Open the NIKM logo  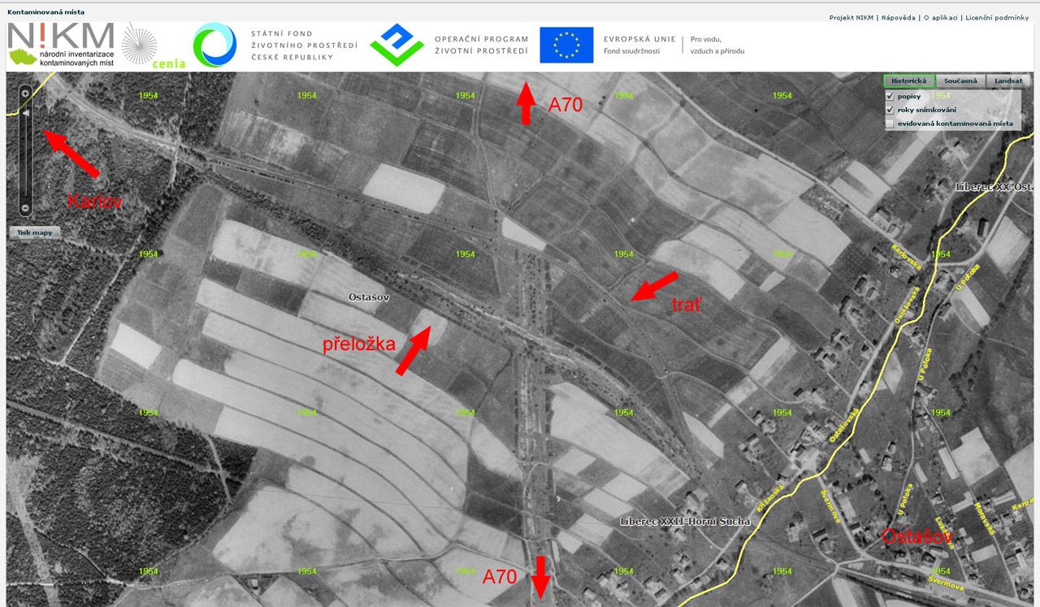click(x=62, y=46)
